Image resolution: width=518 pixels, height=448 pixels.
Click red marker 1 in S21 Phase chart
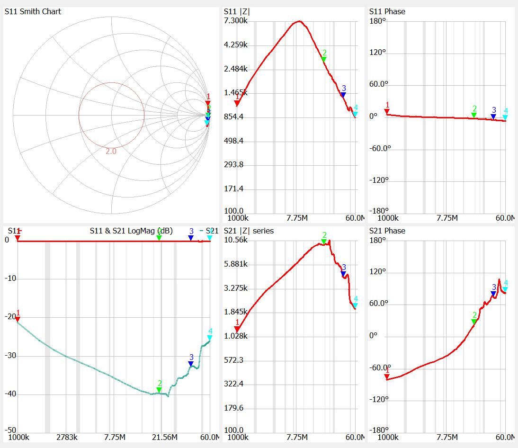[387, 376]
